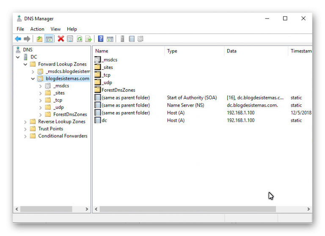This screenshot has width=325, height=236.
Task: Expand the _msdcs.blogdesistemas zone node
Action: point(33,72)
